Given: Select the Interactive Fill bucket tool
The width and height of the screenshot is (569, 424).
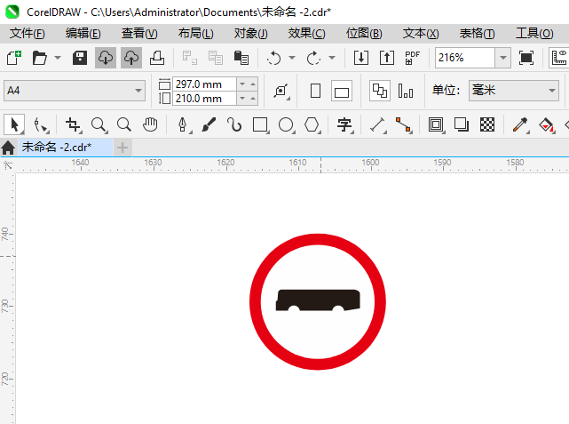Looking at the screenshot, I should [x=547, y=125].
